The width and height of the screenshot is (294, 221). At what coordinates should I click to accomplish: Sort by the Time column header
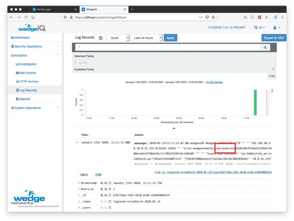85,135
